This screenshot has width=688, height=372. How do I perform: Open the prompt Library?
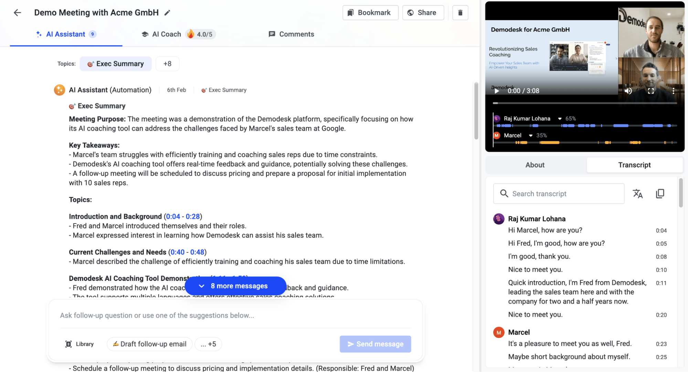point(80,344)
